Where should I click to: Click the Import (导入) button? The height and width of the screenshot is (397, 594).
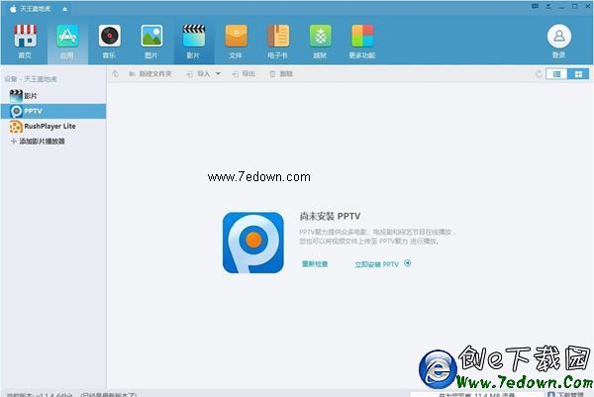[x=199, y=74]
